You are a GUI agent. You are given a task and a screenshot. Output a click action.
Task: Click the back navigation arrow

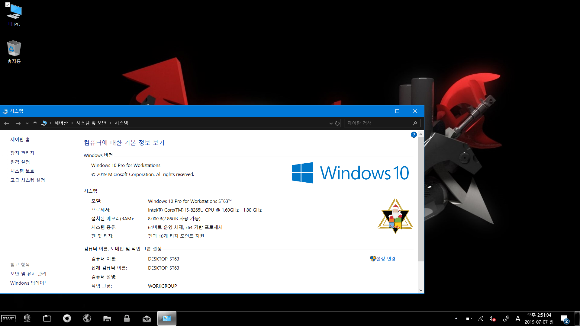point(7,123)
